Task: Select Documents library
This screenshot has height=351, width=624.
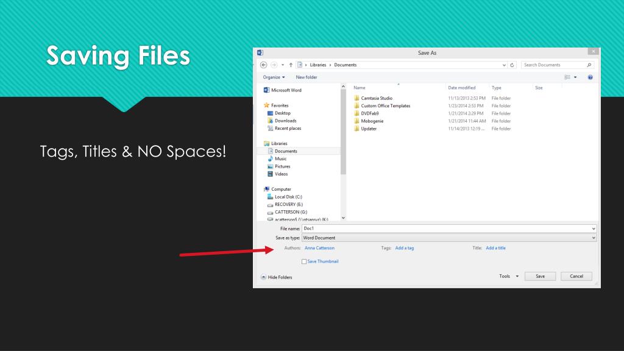Action: click(282, 151)
